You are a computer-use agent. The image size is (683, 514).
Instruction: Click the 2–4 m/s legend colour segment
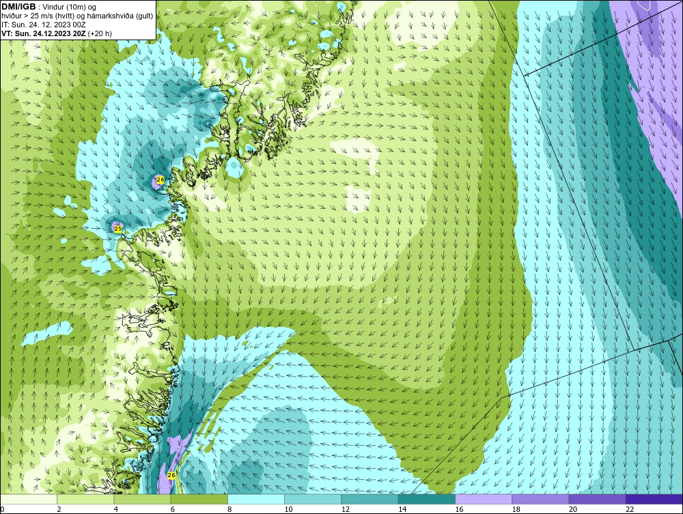click(x=85, y=499)
